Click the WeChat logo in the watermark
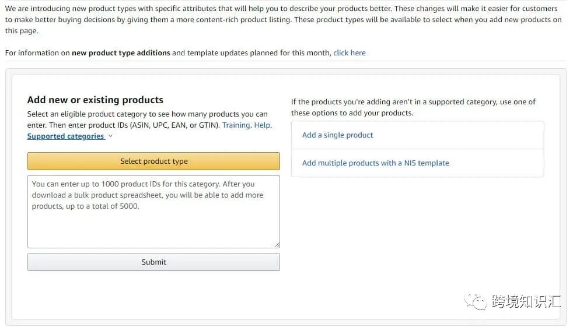The width and height of the screenshot is (580, 327). tap(475, 301)
